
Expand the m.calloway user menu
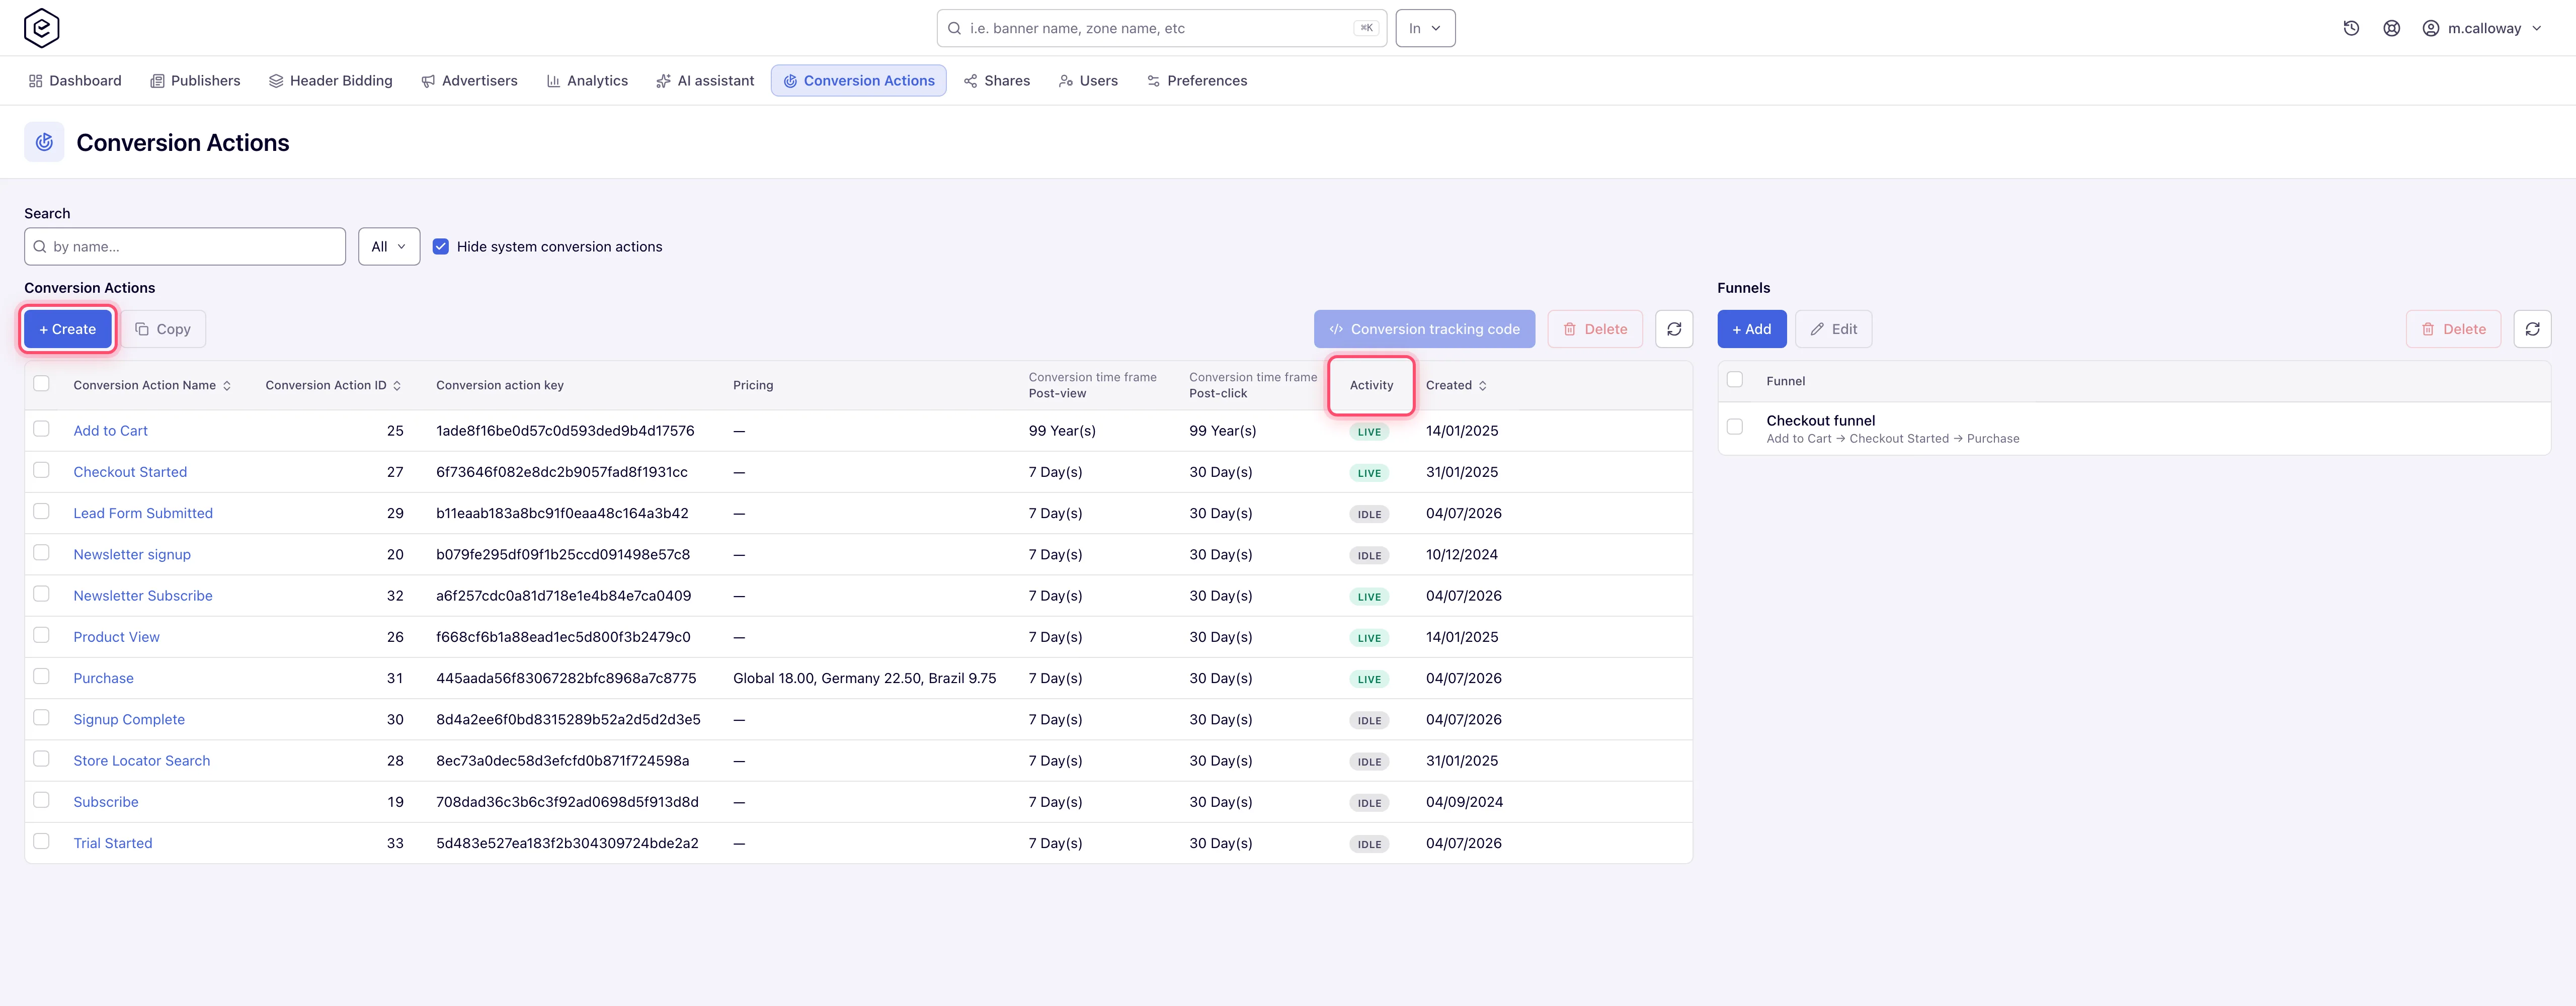click(2482, 28)
